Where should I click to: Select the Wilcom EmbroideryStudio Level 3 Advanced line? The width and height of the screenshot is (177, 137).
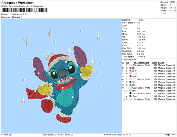(x=22, y=6)
